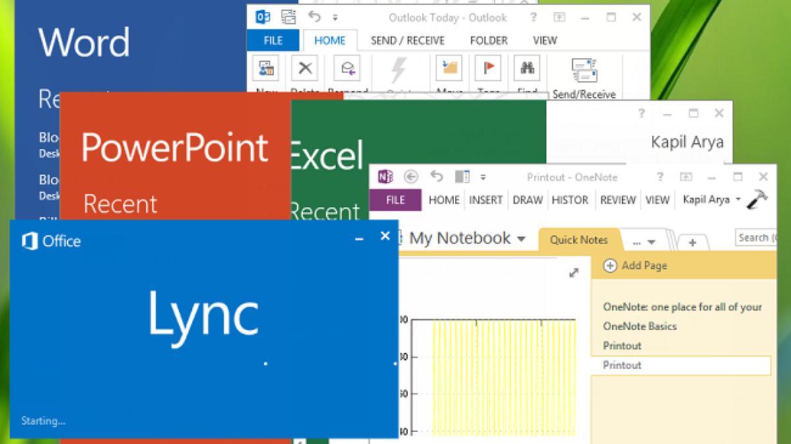Switch to SEND / RECEIVE tab in Outlook
791x444 pixels.
(x=407, y=40)
